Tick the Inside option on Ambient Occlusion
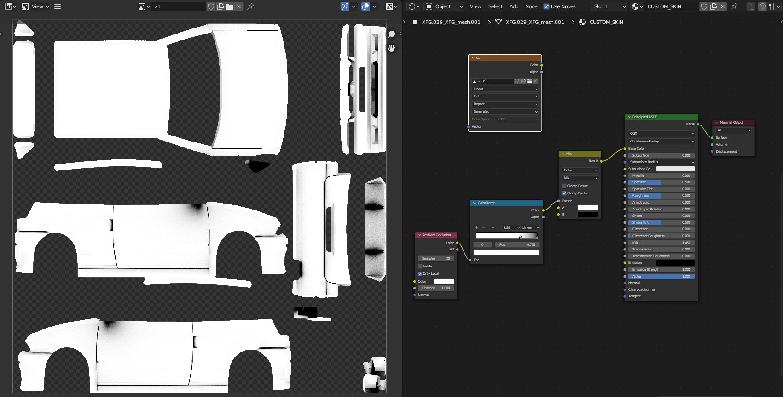 (x=420, y=266)
